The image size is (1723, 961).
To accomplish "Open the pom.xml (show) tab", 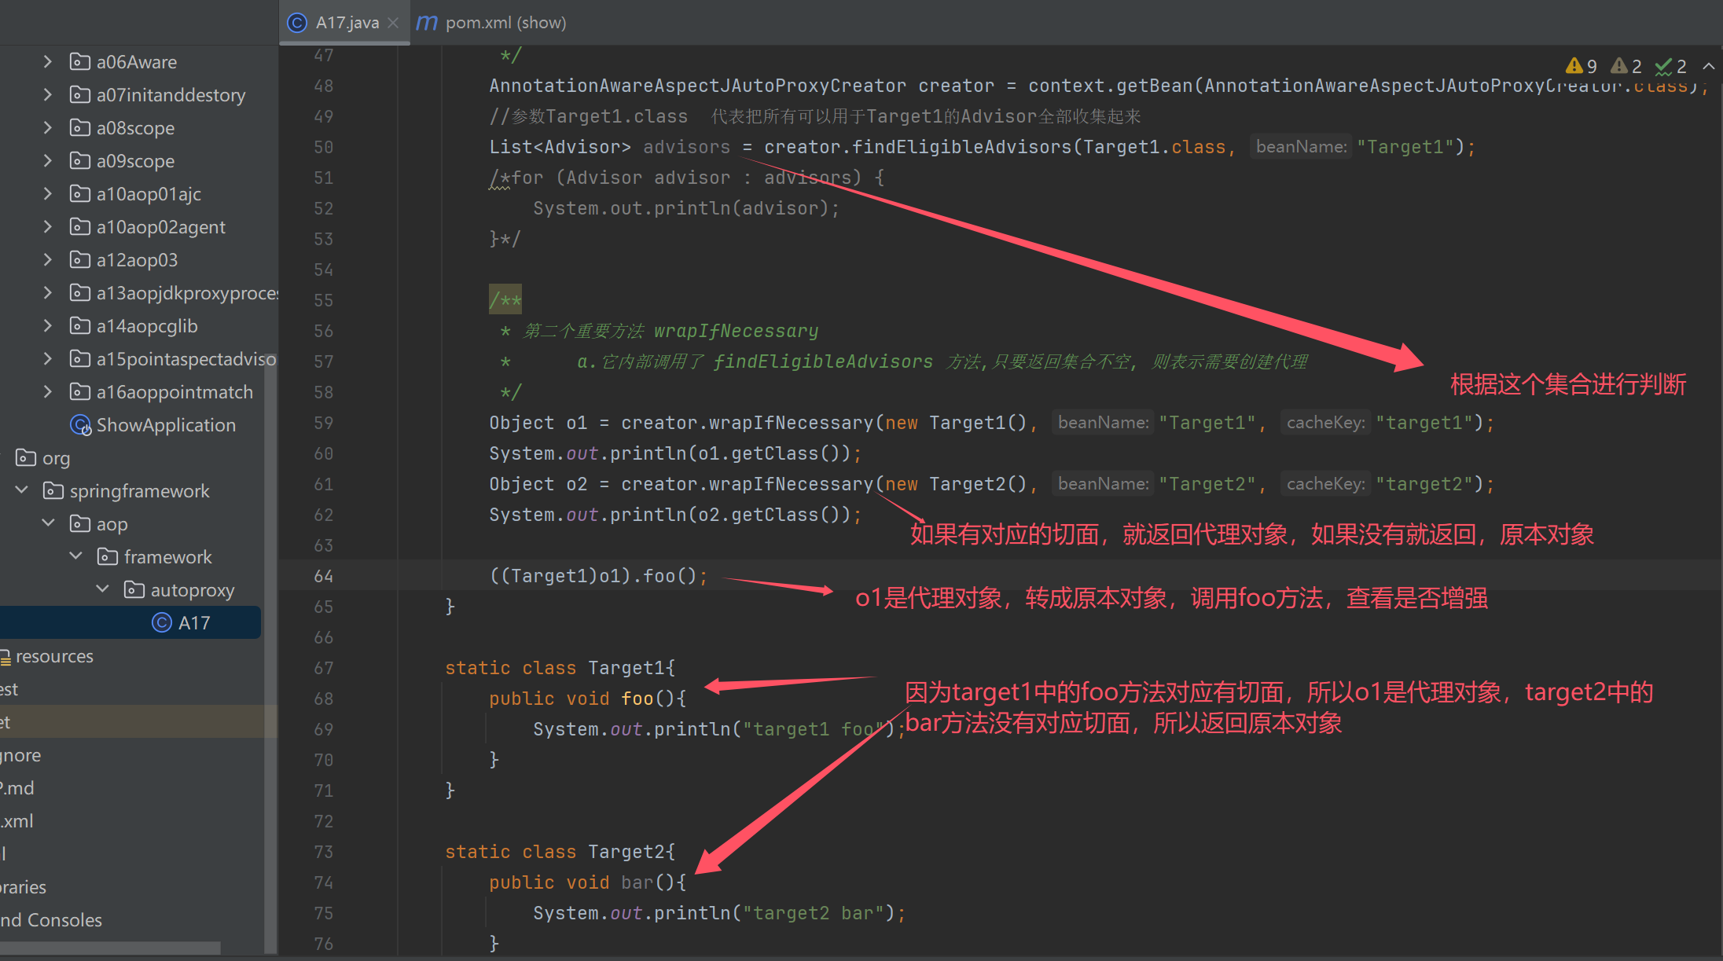I will pos(490,23).
